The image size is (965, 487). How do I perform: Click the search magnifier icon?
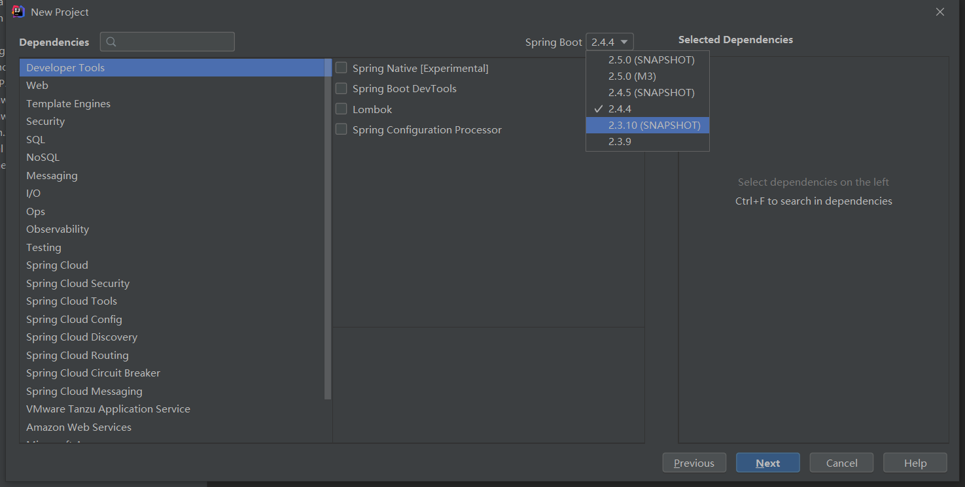(112, 41)
